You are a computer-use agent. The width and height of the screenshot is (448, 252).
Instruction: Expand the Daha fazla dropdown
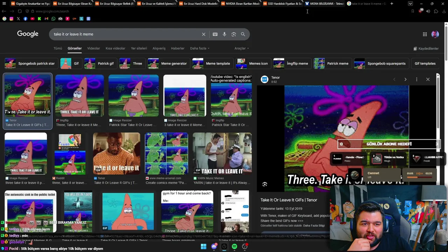(199, 48)
